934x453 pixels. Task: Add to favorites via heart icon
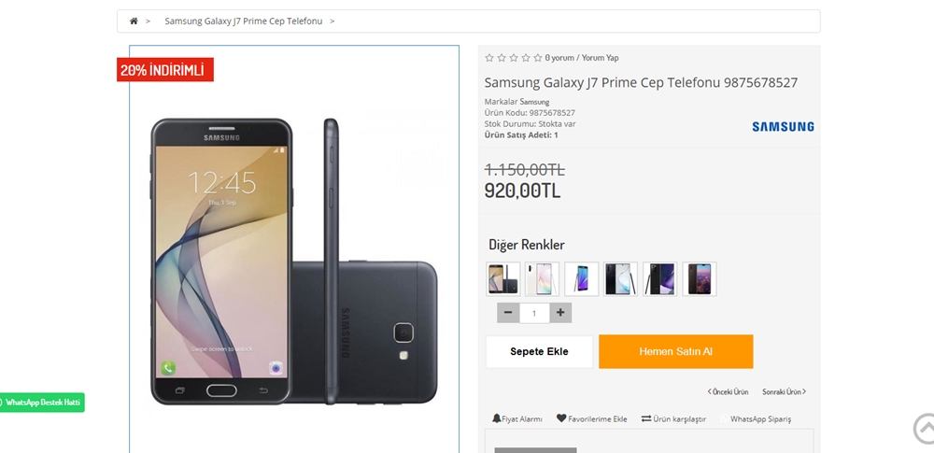click(561, 418)
